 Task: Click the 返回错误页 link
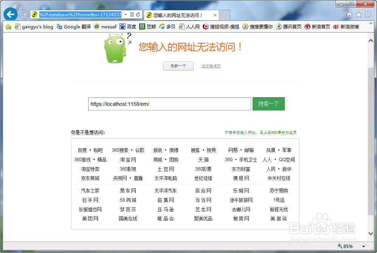[x=211, y=66]
